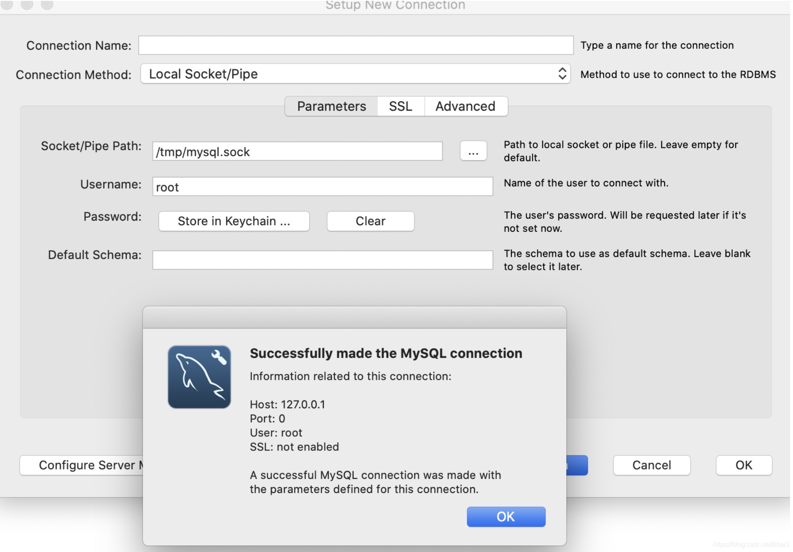This screenshot has height=552, width=793.
Task: Click OK in the success dialog
Action: click(506, 516)
